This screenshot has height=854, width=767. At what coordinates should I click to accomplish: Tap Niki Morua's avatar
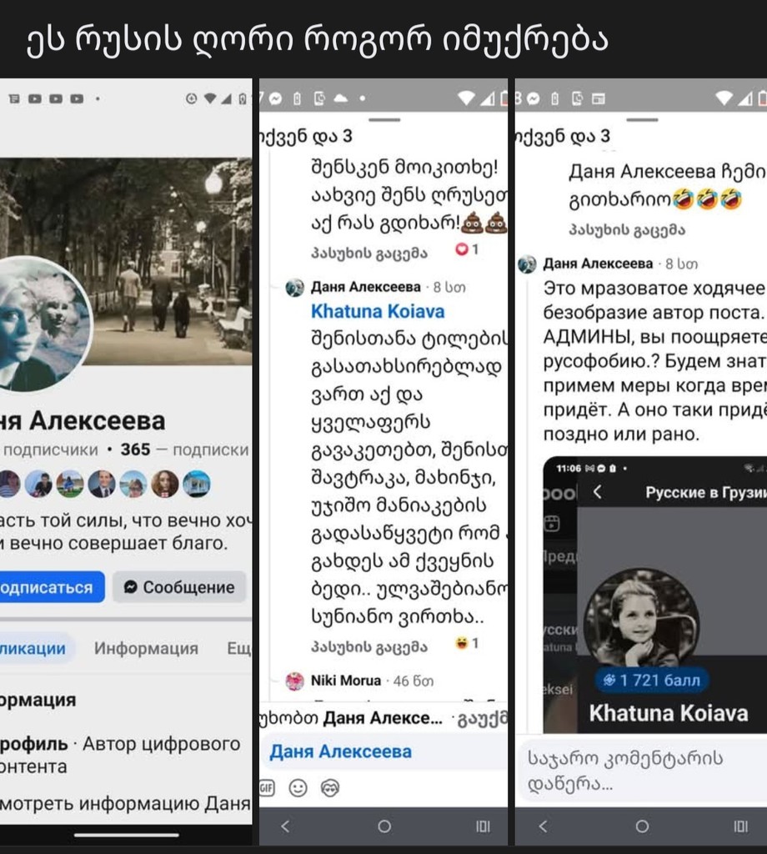[294, 681]
